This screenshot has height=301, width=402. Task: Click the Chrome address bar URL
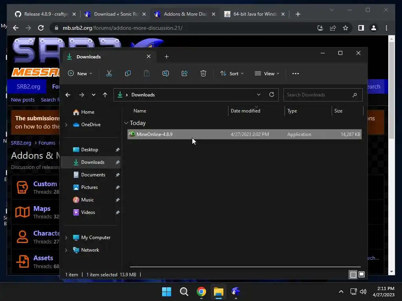pyautogui.click(x=122, y=28)
